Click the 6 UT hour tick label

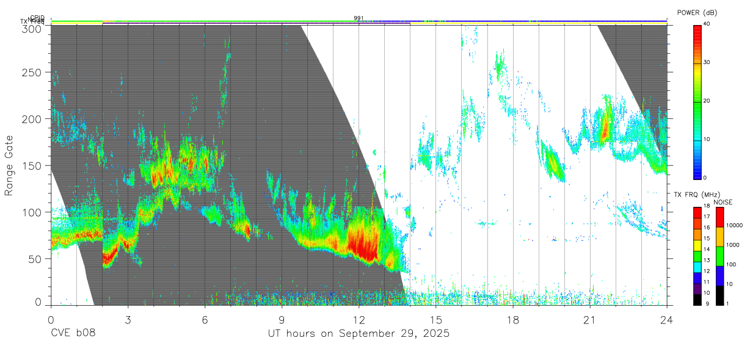click(x=205, y=320)
